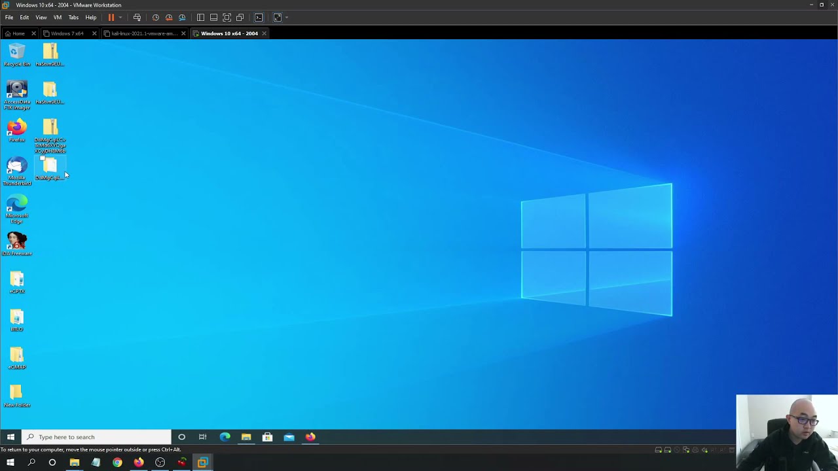Launch Microsoft Edge from the VM taskbar
The width and height of the screenshot is (838, 471).
coord(225,437)
